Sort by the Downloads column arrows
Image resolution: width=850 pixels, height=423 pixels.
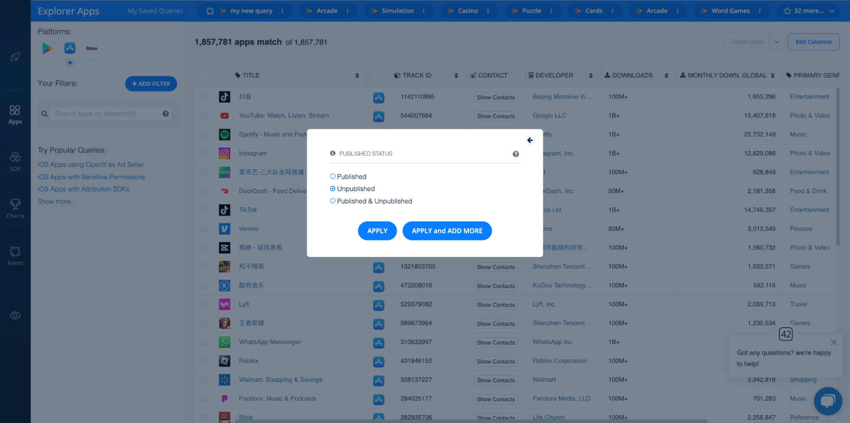[x=666, y=76]
